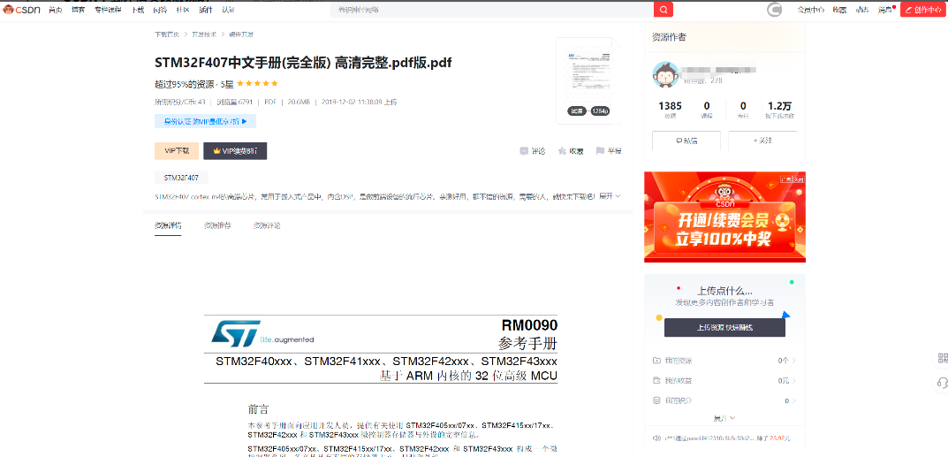Image resolution: width=948 pixels, height=457 pixels.
Task: Click the 下载首页 breadcrumb
Action: (x=167, y=34)
